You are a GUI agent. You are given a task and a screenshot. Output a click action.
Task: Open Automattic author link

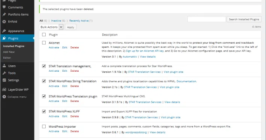(x=130, y=57)
